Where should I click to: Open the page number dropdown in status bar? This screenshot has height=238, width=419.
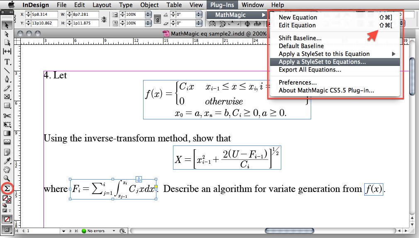[63, 231]
